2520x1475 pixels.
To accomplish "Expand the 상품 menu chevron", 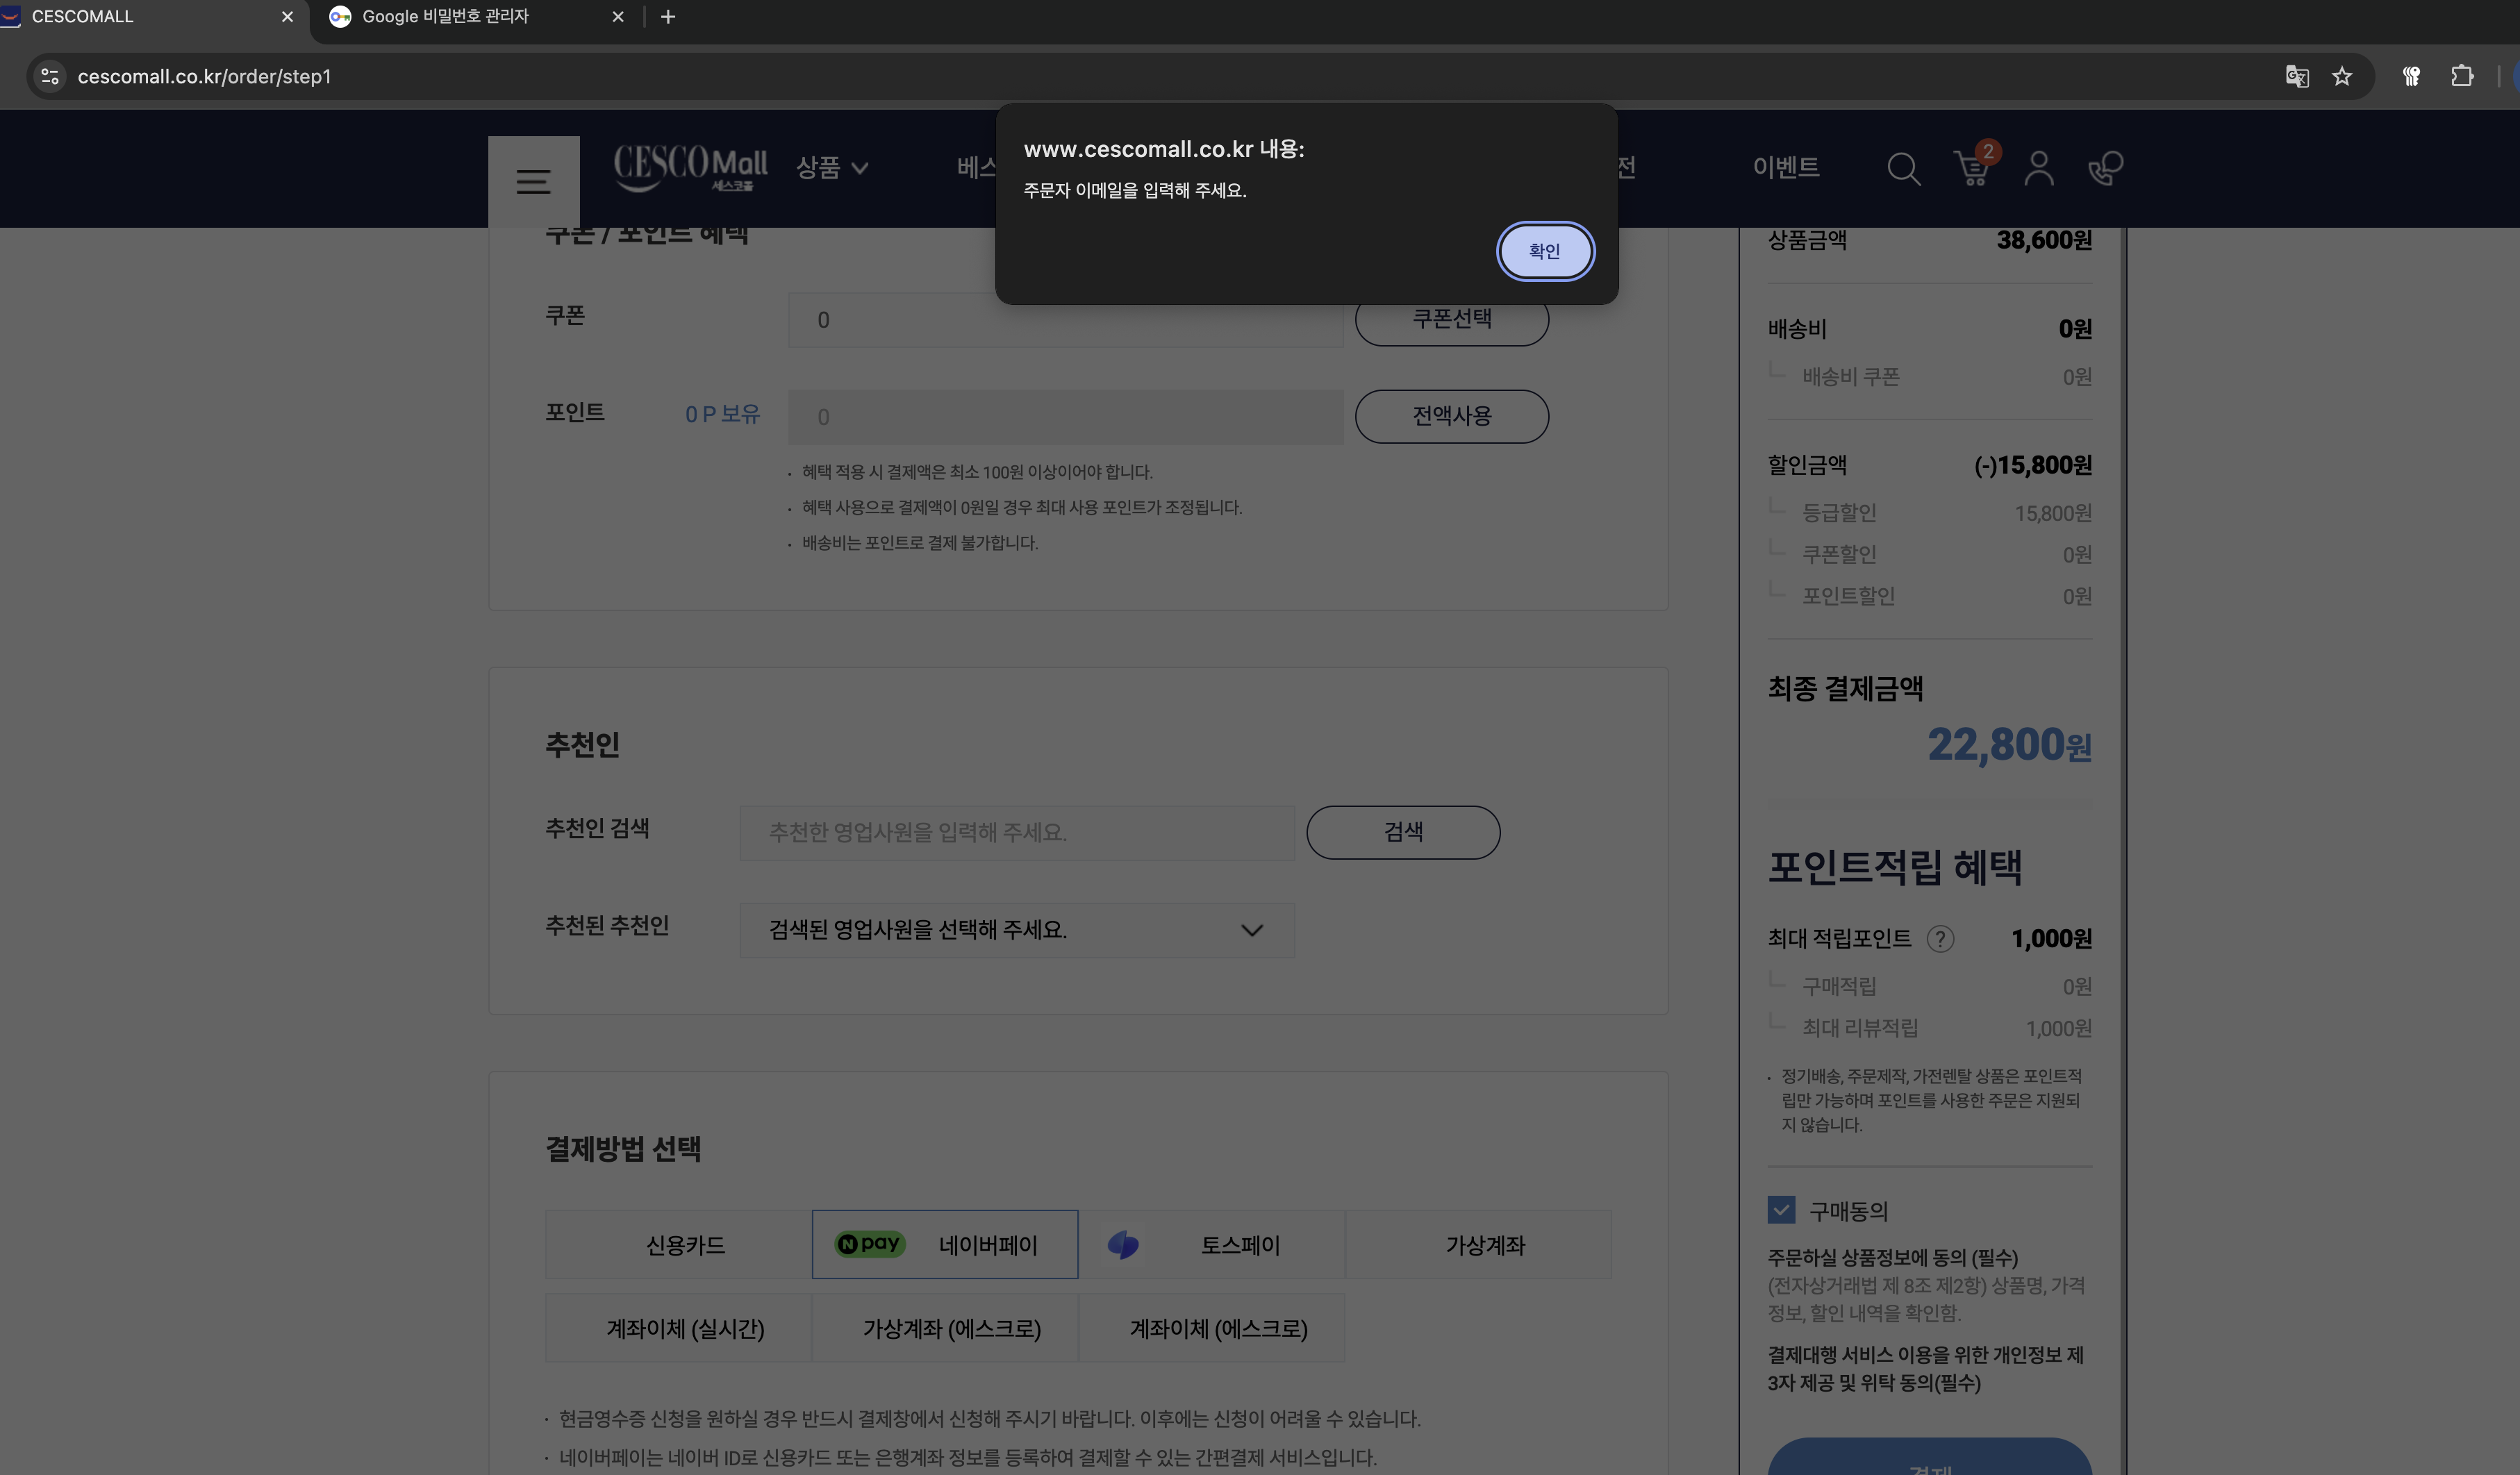I will click(859, 168).
